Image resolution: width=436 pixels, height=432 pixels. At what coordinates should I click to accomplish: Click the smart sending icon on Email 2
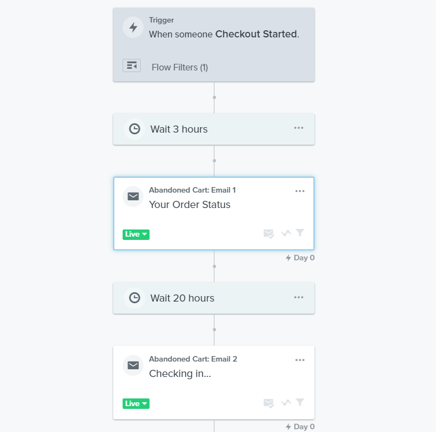tap(269, 403)
